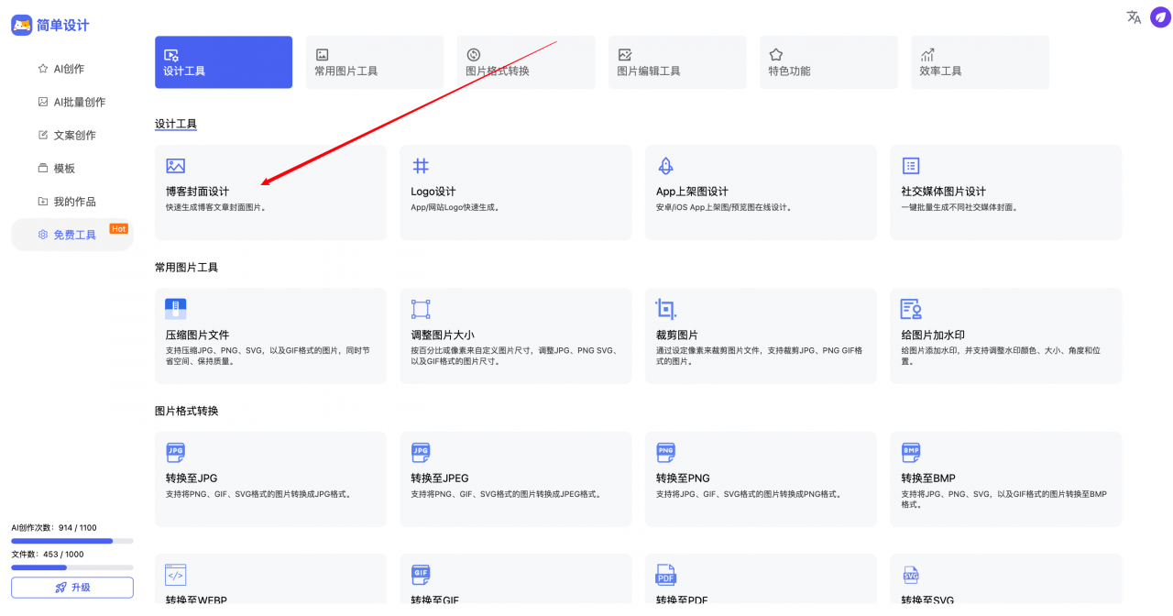
Task: Click the gear icon beside 免费工具
Action: click(x=43, y=235)
